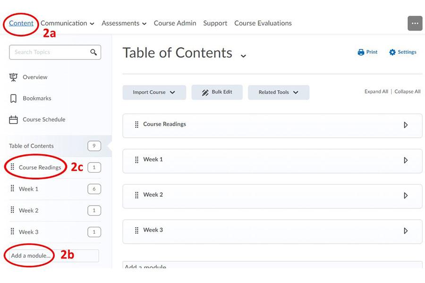Open the Assessments menu

pos(124,23)
